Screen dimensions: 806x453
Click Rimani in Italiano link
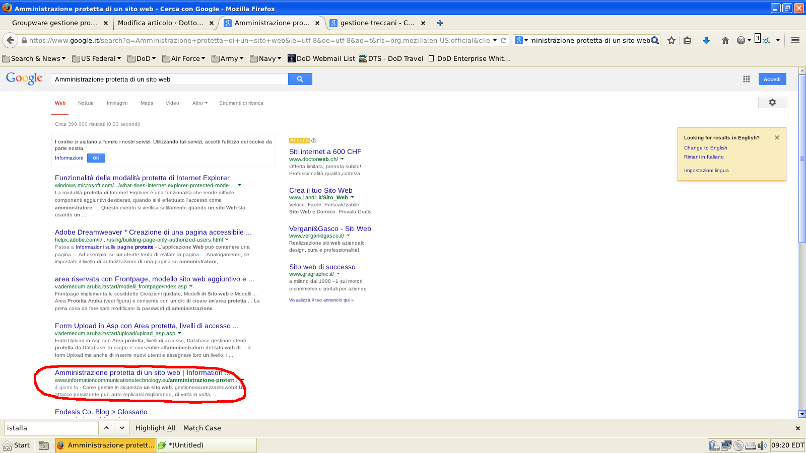tap(704, 157)
